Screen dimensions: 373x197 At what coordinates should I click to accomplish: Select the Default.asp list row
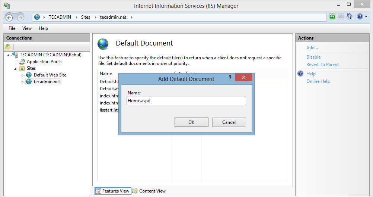109,89
